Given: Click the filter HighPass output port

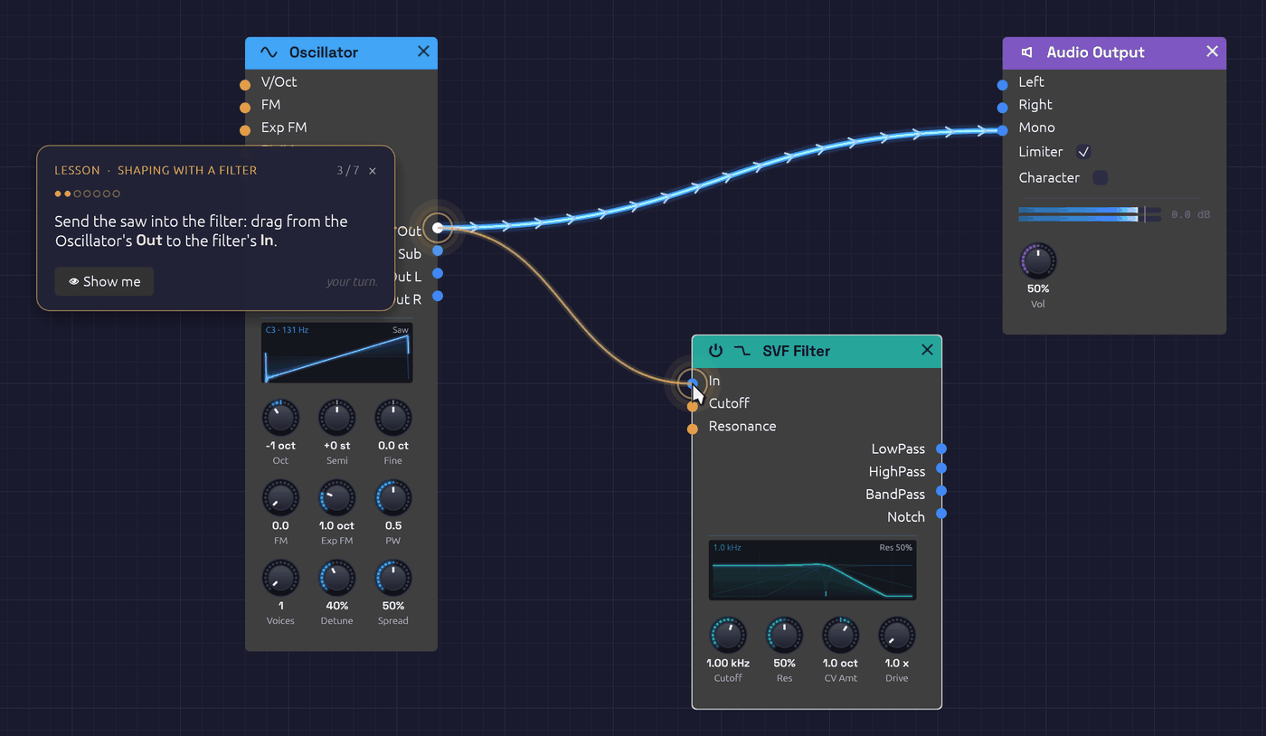Looking at the screenshot, I should click(941, 468).
